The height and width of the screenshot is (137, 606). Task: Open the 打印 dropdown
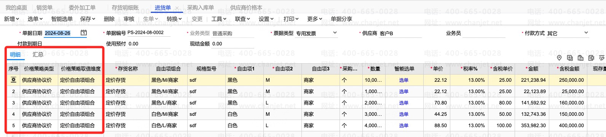point(291,19)
